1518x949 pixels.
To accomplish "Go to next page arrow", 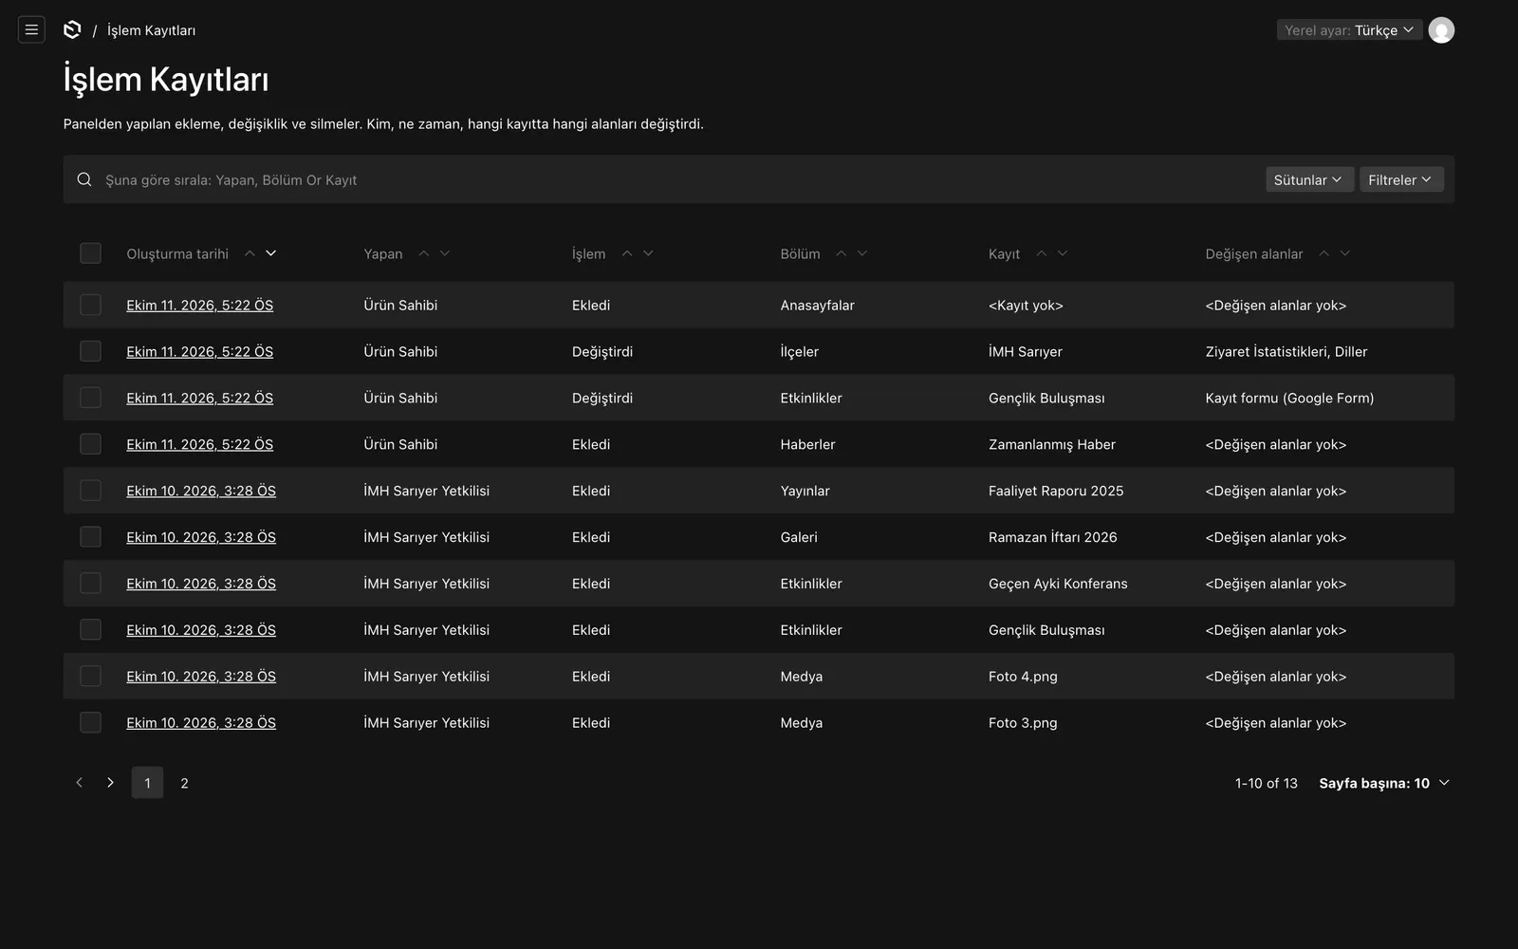I will pos(110,783).
